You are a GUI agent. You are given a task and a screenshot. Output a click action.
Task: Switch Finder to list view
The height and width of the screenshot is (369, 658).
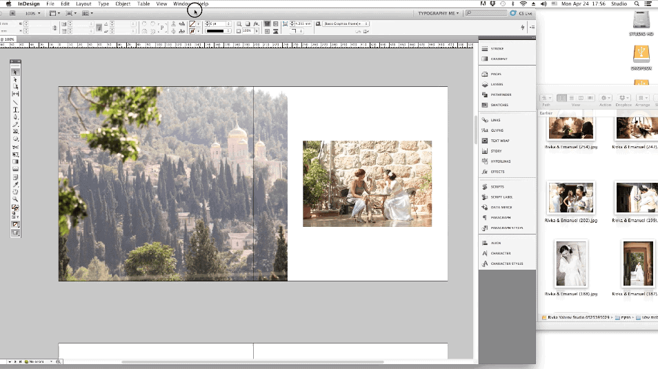click(x=571, y=99)
